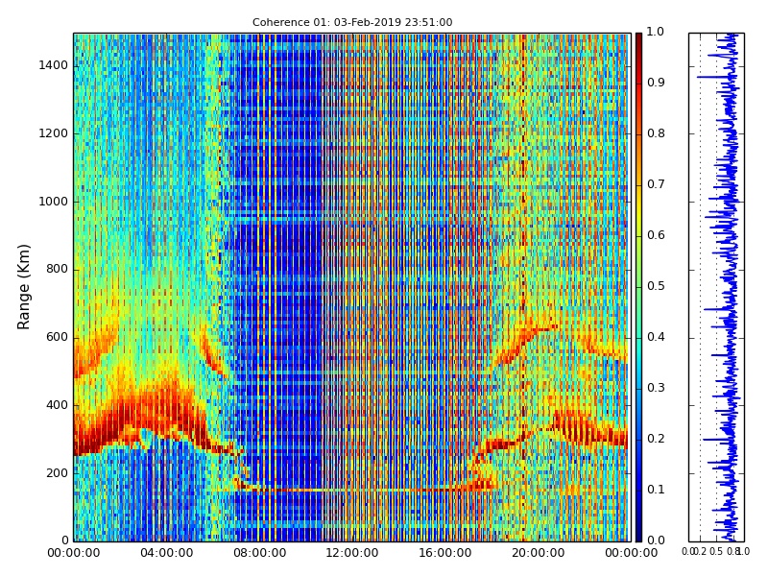768x576 pixels.
Task: Click the 0.5 tick label under the profile plot
Action: click(x=716, y=551)
